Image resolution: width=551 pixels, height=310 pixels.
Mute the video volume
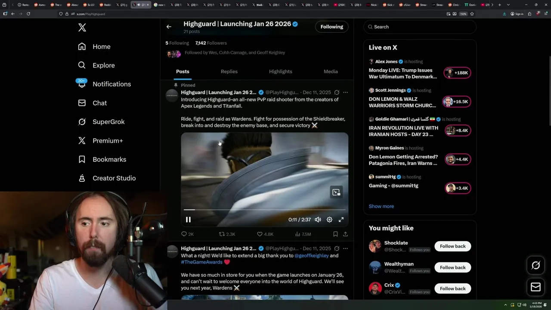[318, 220]
